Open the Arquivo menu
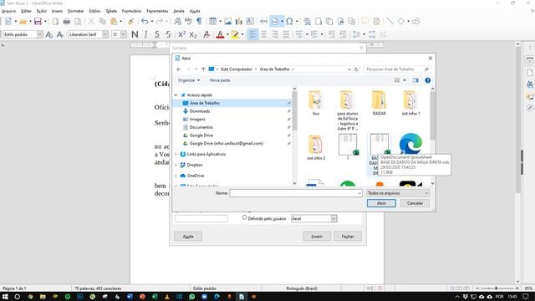Image resolution: width=535 pixels, height=301 pixels. coord(8,11)
